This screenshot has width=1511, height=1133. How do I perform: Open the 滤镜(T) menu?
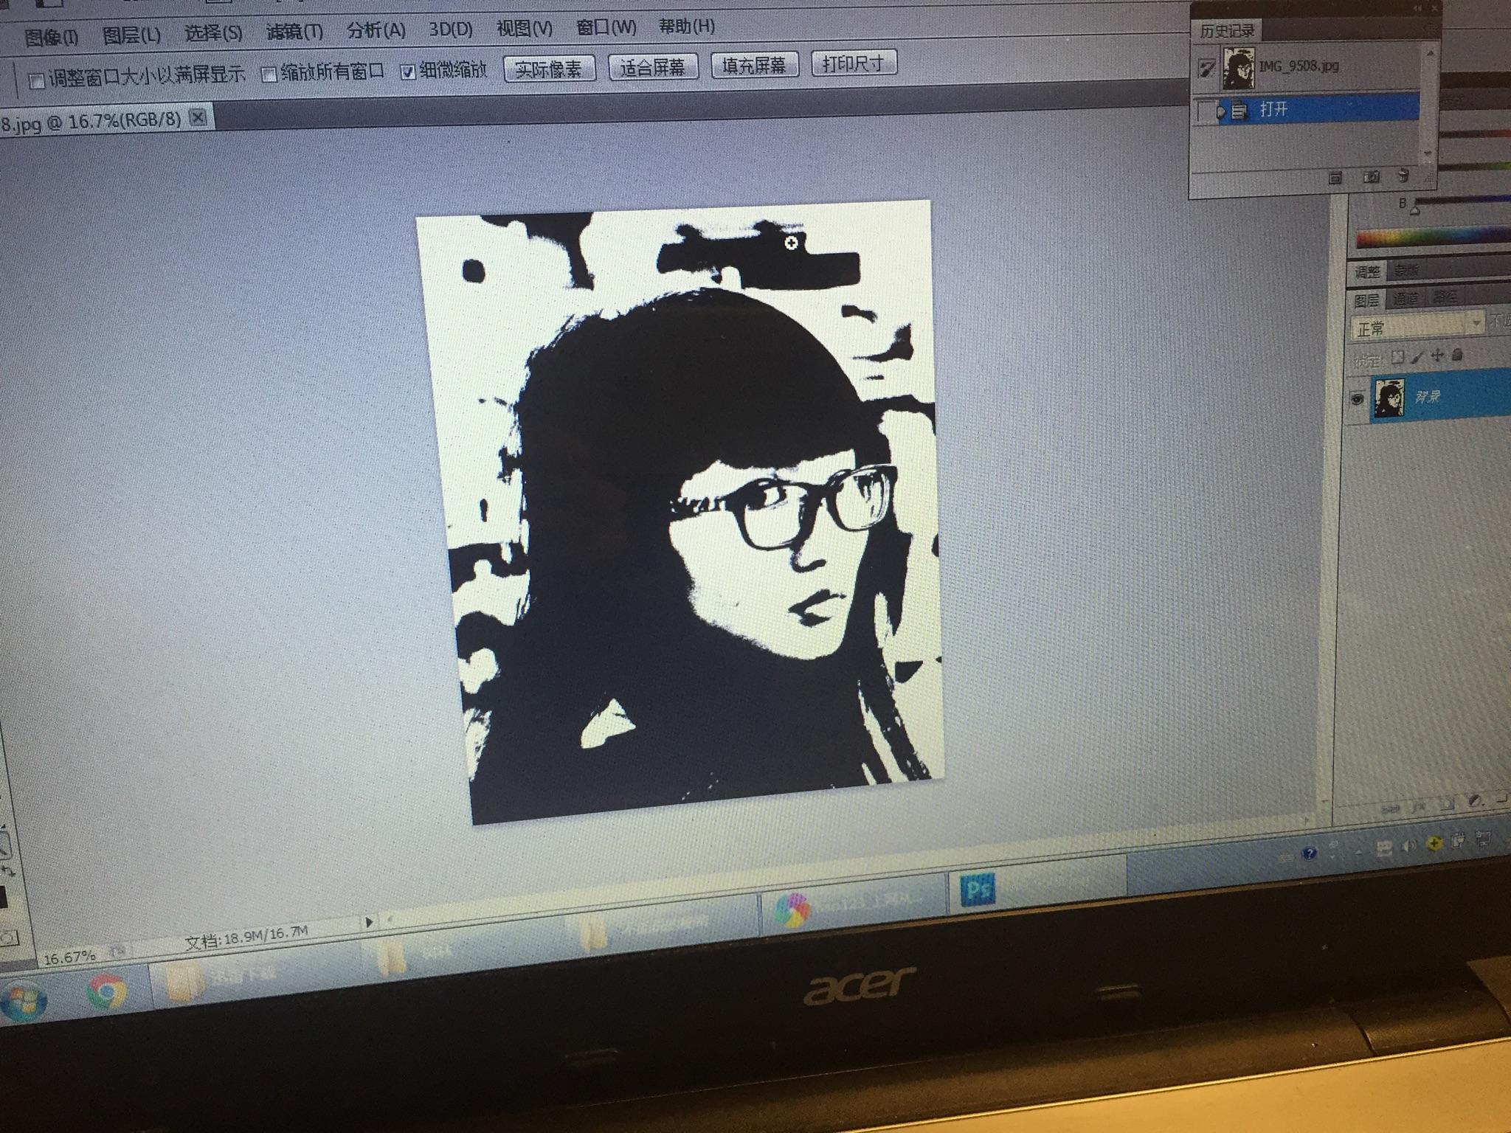[x=294, y=32]
